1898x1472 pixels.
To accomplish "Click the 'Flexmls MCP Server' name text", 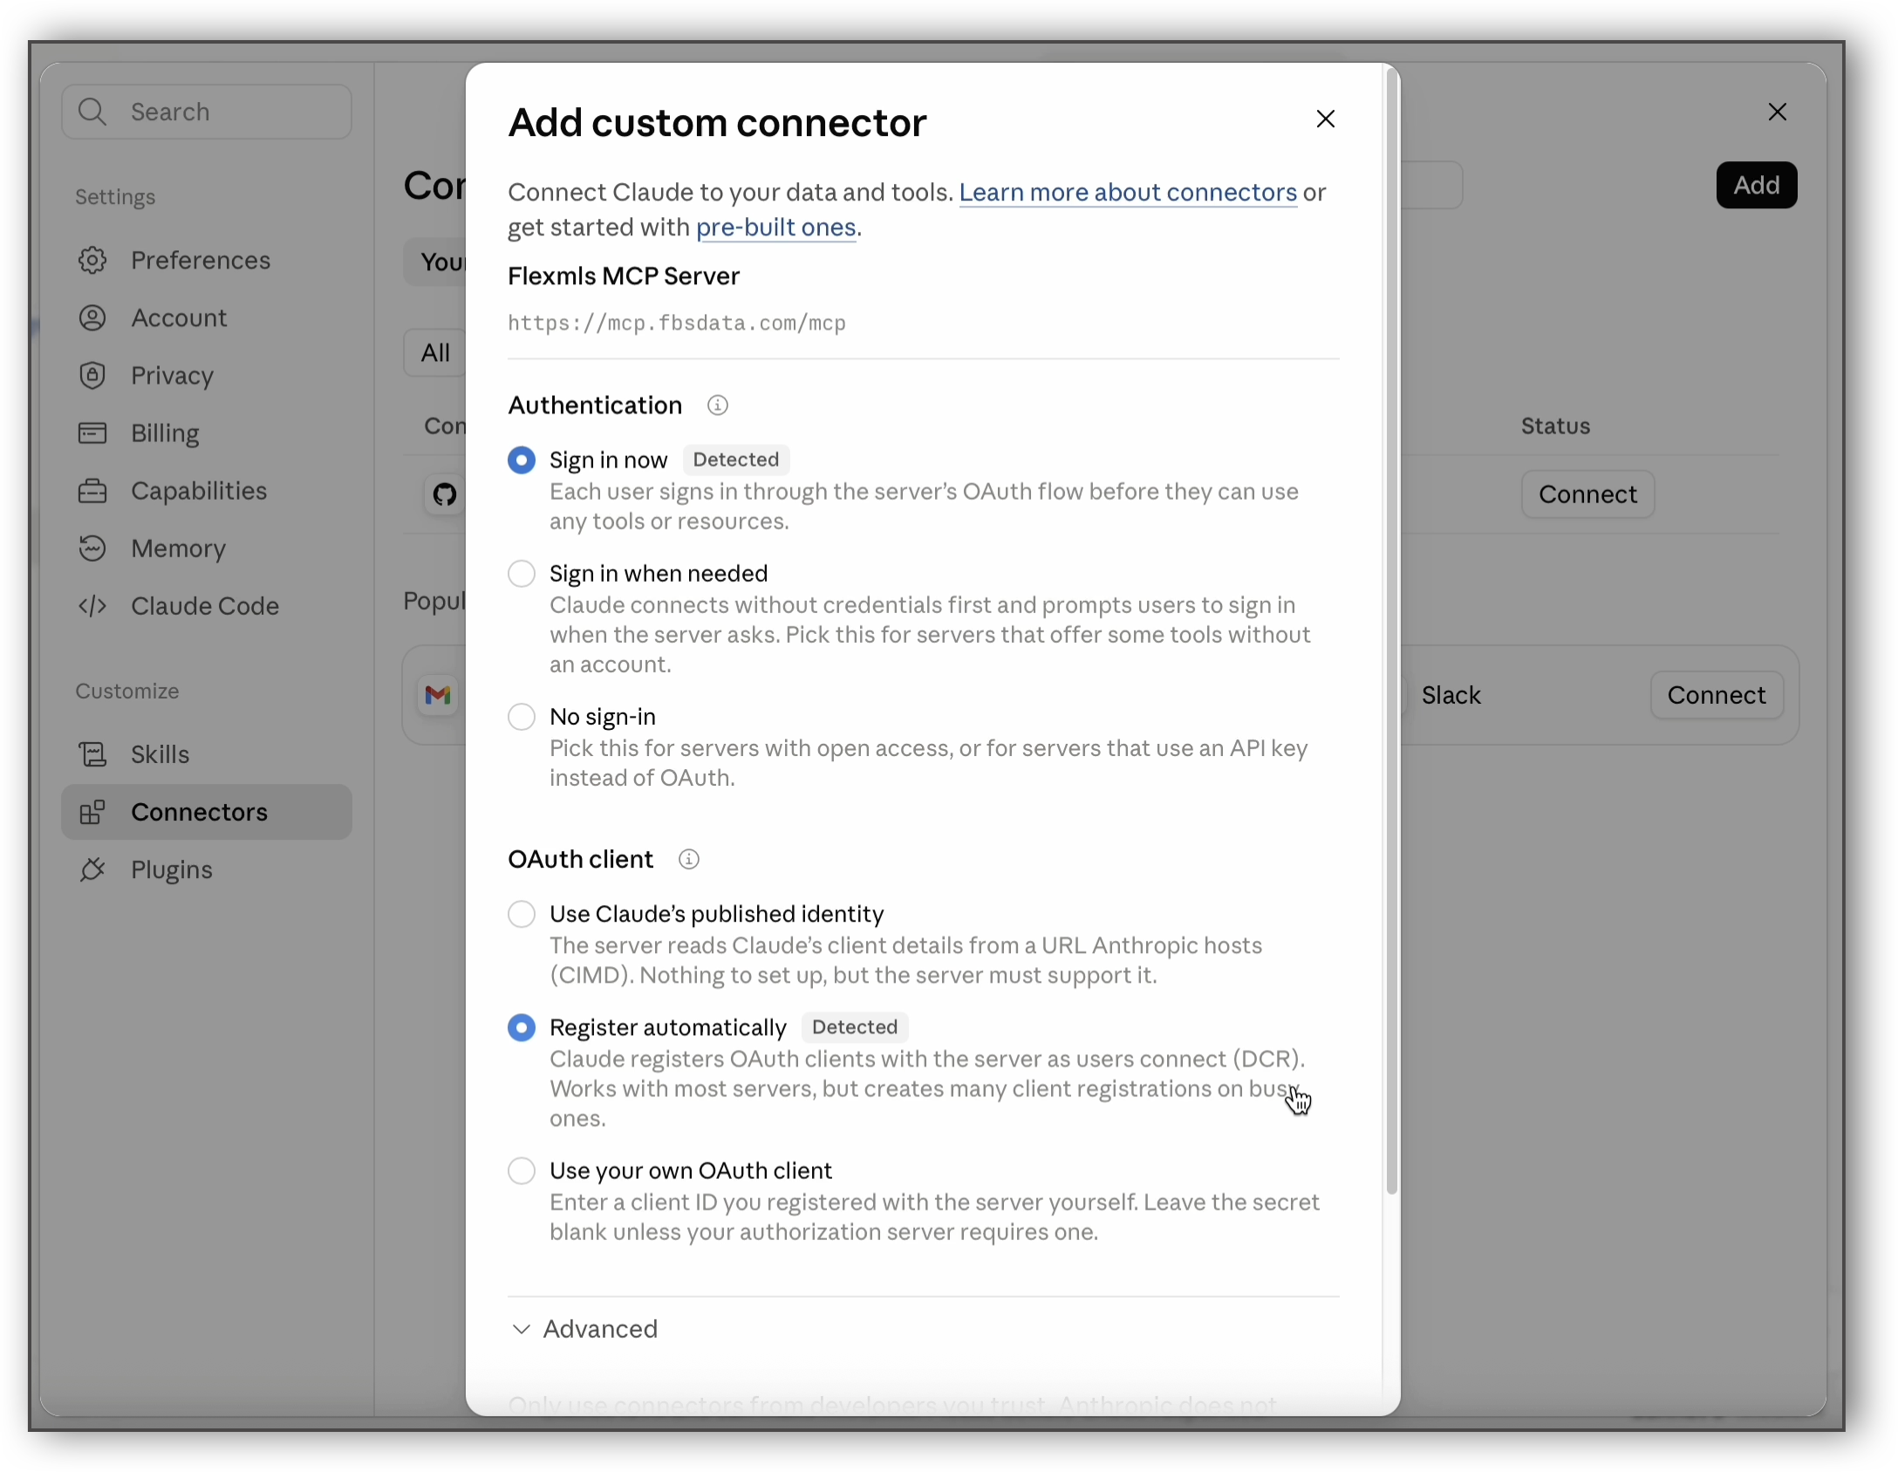I will tap(624, 276).
